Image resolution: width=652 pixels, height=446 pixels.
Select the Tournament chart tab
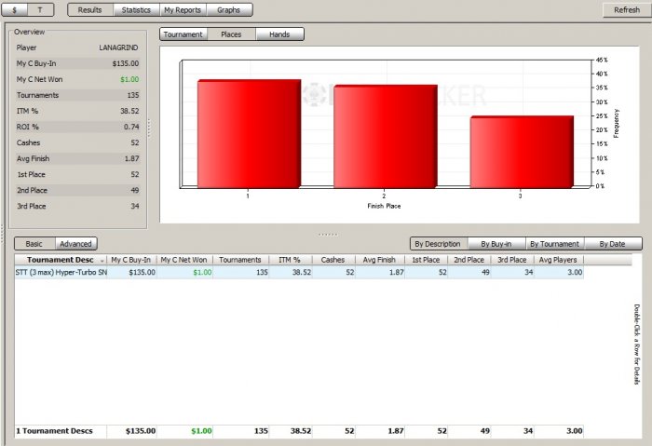click(183, 34)
